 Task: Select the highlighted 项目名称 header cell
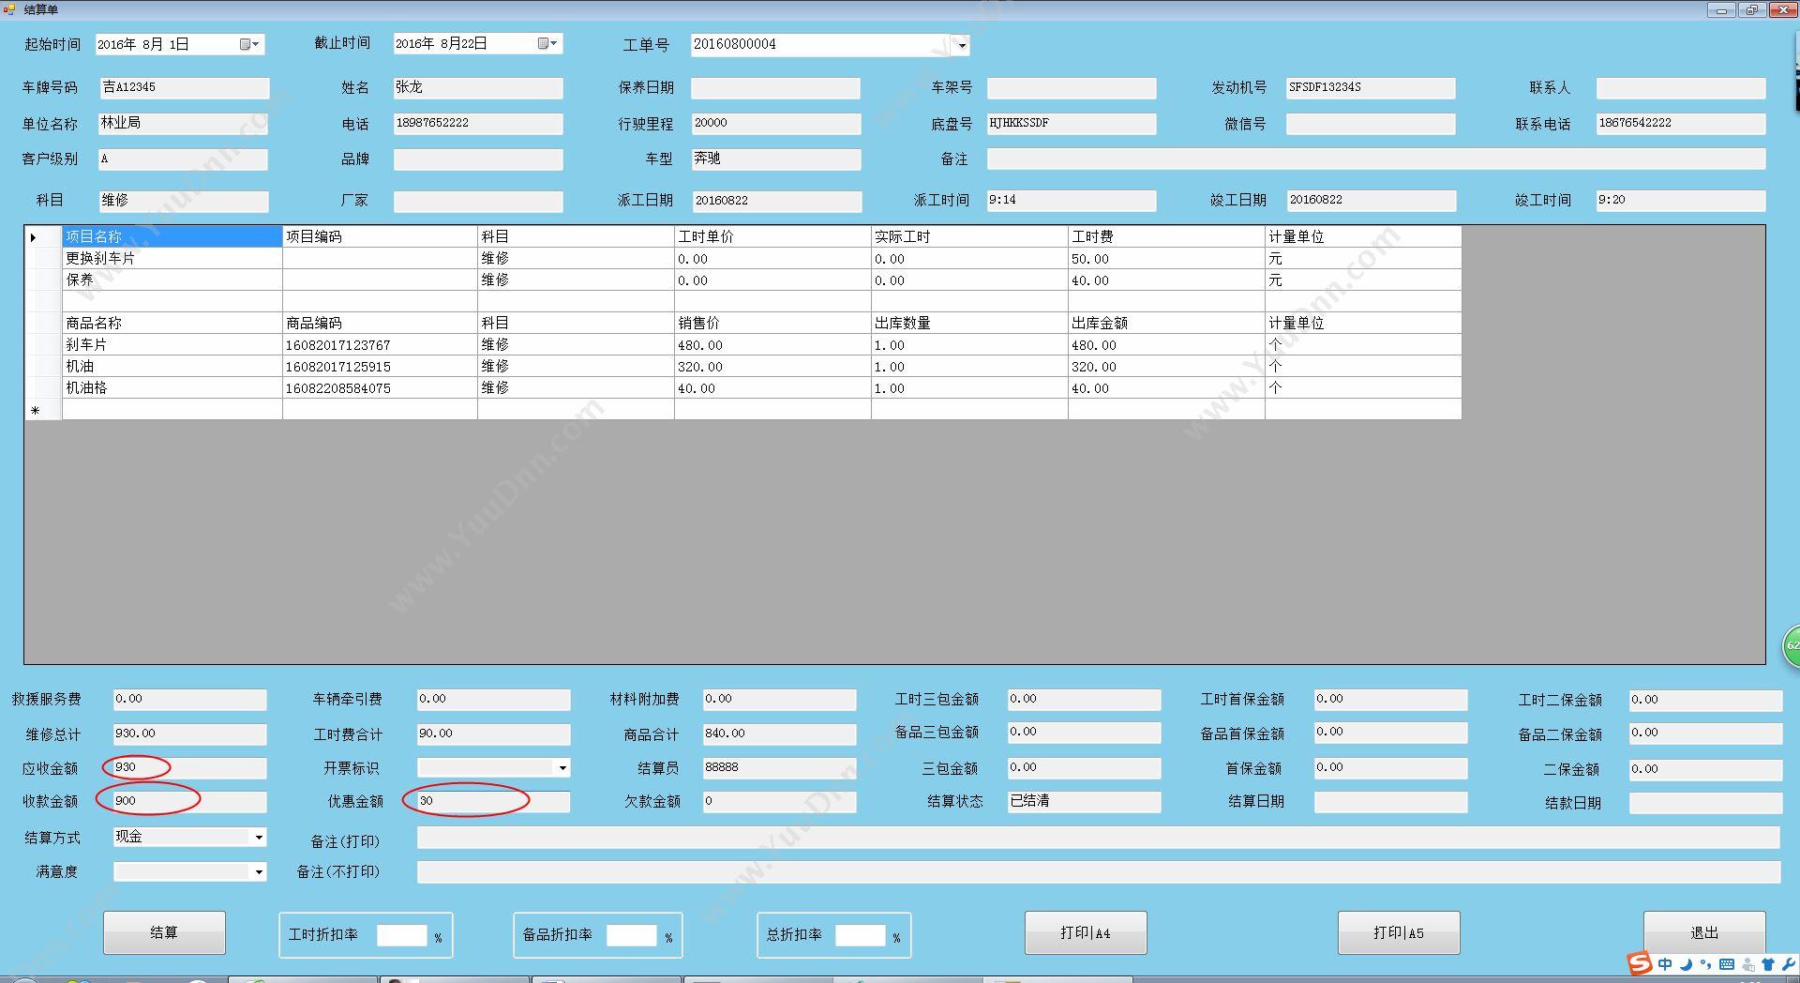172,237
